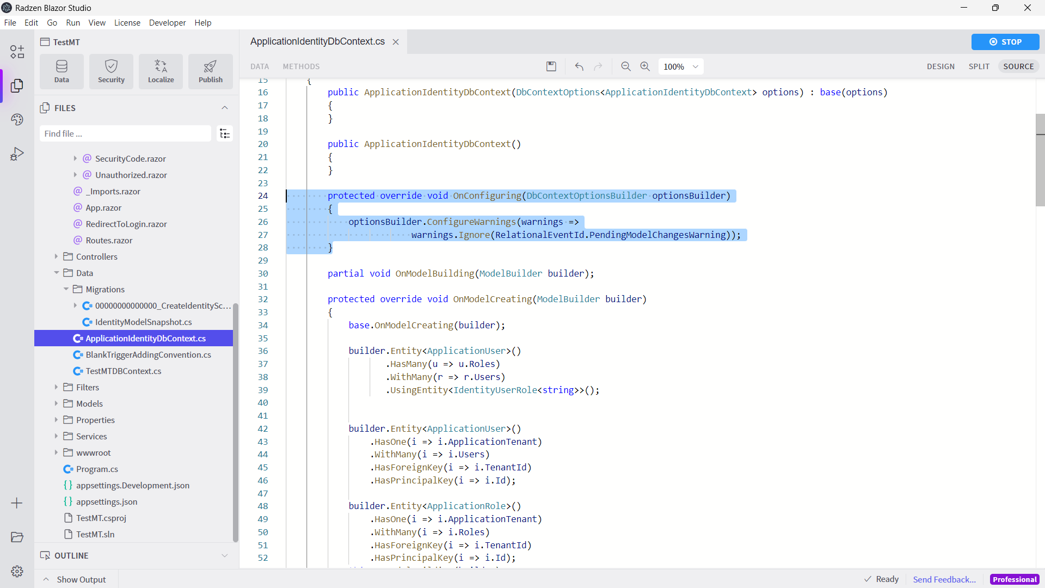Switch to the DATA tab
This screenshot has width=1045, height=588.
(260, 66)
